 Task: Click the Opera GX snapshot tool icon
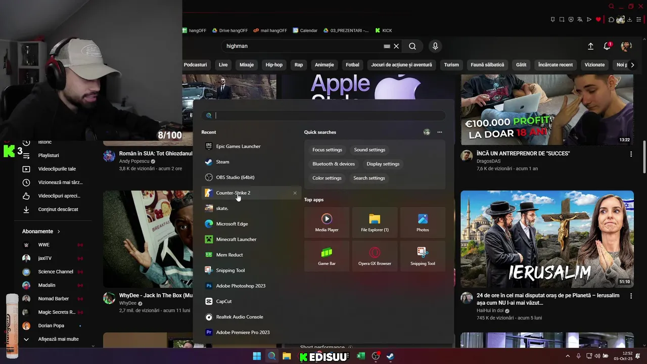click(x=562, y=19)
